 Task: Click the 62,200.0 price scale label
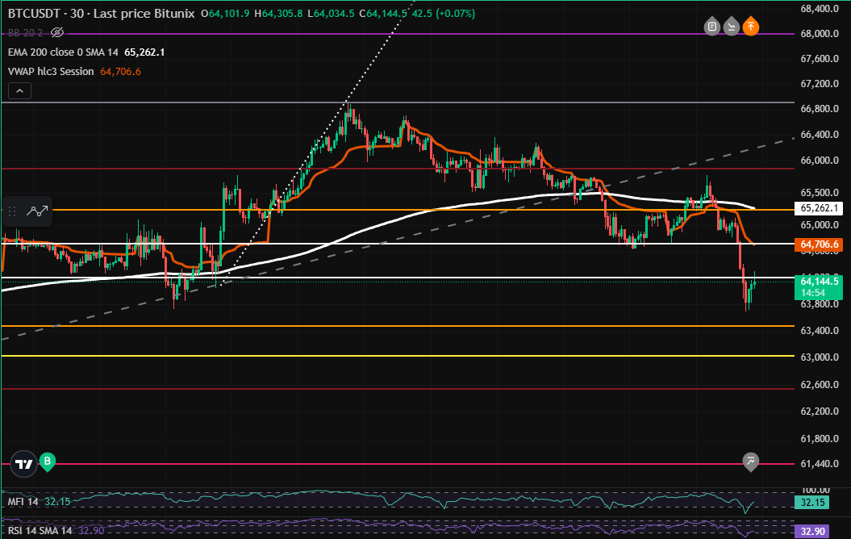tap(820, 412)
